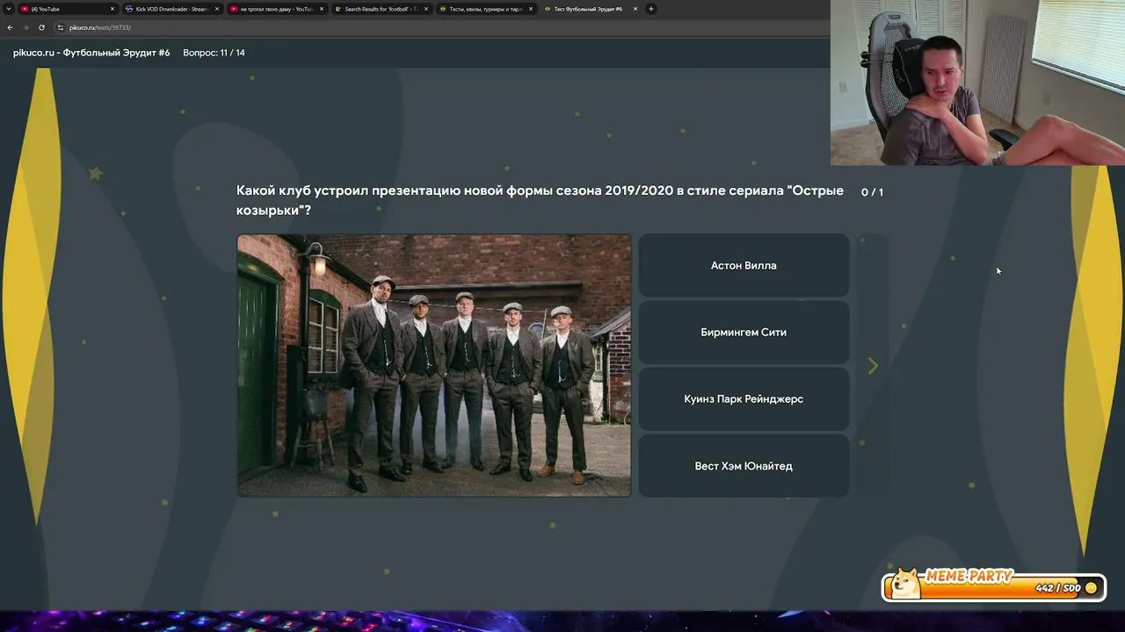The image size is (1125, 632).
Task: Close the Search Results for 'football' tab
Action: point(426,9)
